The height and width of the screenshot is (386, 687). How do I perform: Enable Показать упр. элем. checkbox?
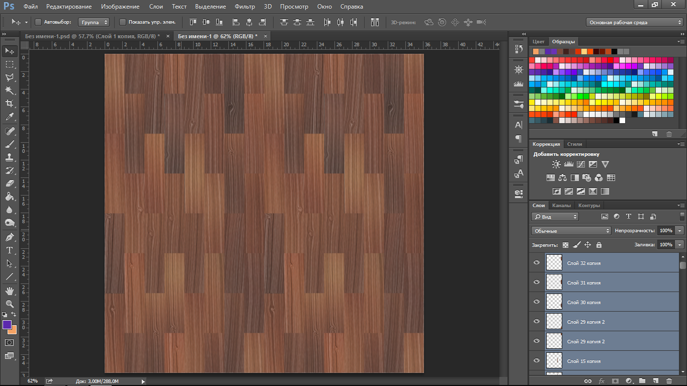point(123,22)
